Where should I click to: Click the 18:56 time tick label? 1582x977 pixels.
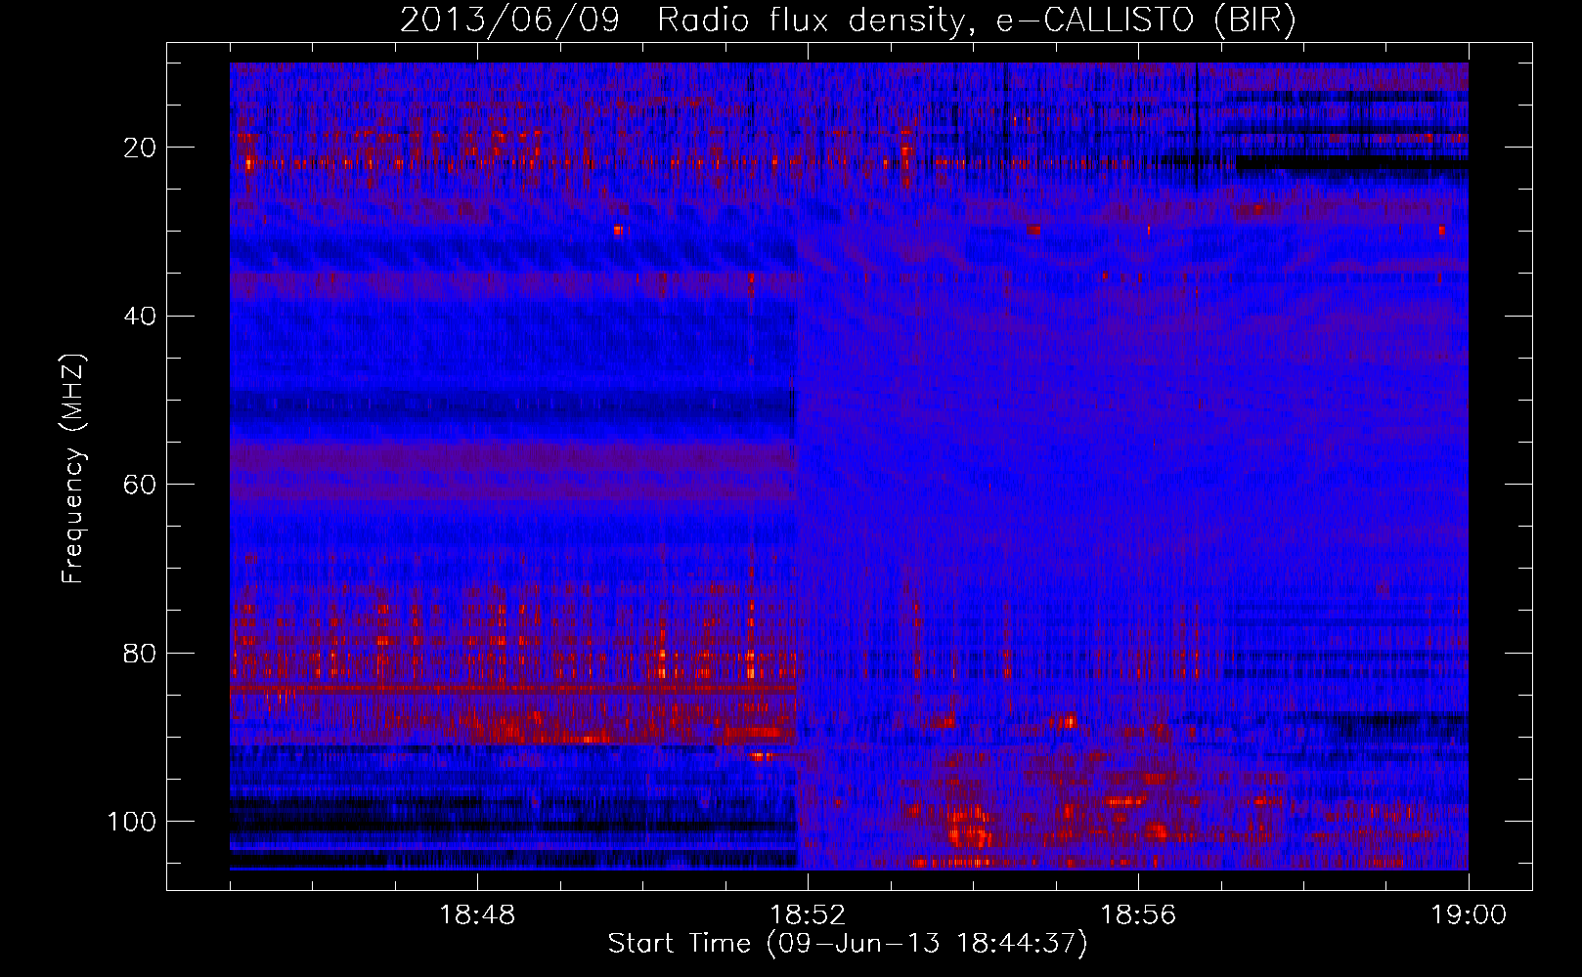click(1138, 915)
